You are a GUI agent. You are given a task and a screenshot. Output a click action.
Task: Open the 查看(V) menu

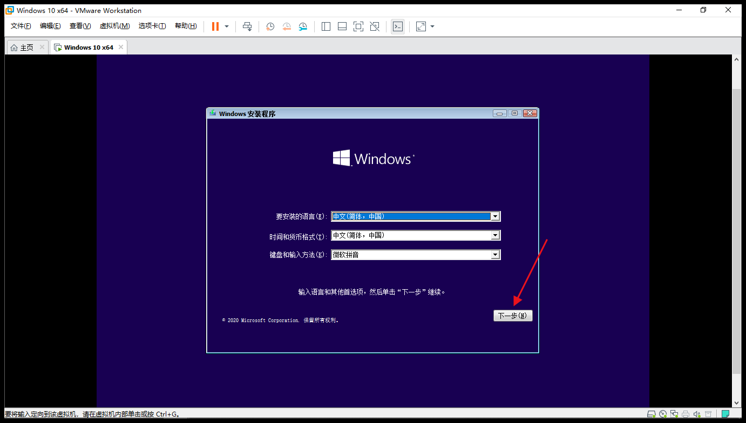pos(80,26)
